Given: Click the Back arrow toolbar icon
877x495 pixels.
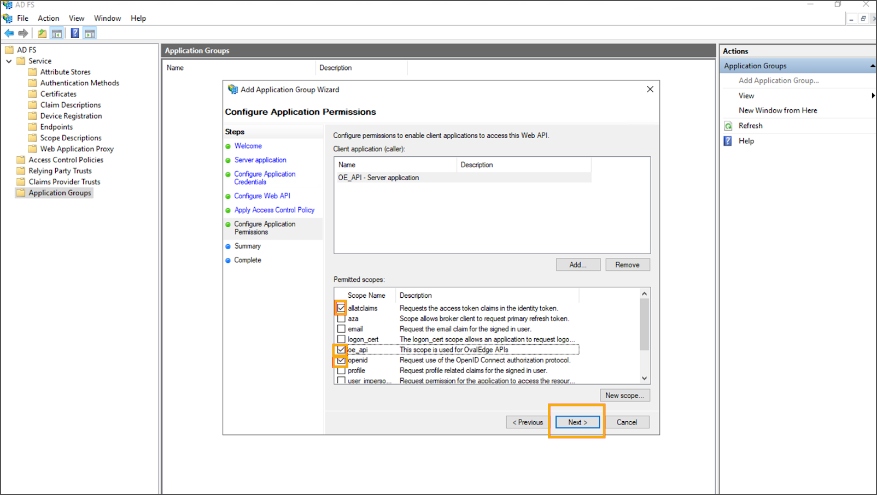Looking at the screenshot, I should pyautogui.click(x=9, y=33).
